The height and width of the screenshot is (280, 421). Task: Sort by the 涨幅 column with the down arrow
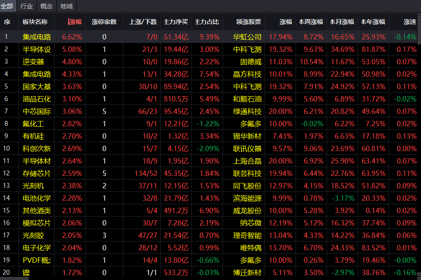point(74,22)
